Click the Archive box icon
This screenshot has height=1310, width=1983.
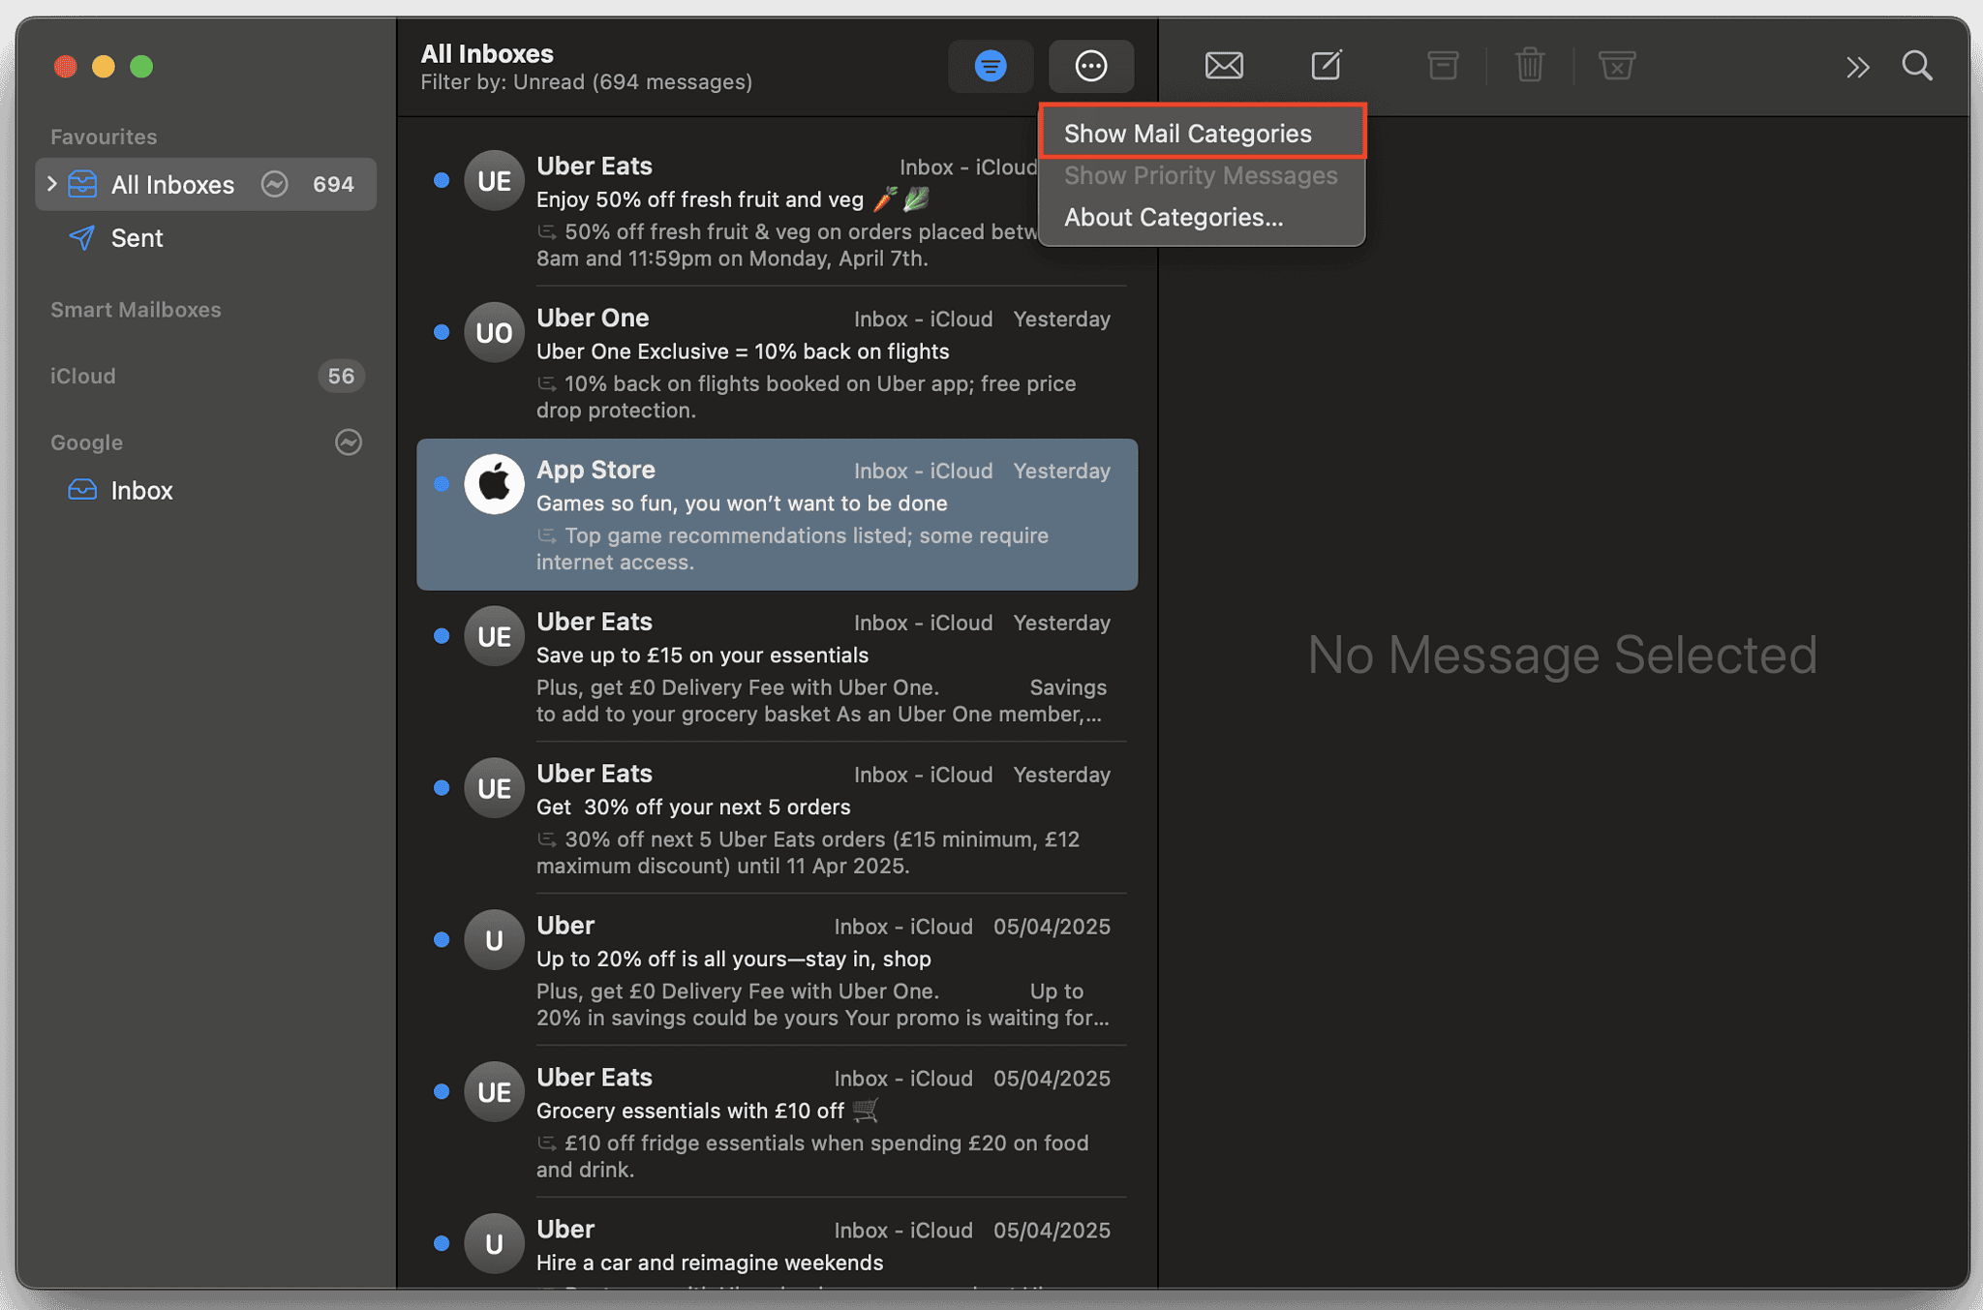(1442, 66)
